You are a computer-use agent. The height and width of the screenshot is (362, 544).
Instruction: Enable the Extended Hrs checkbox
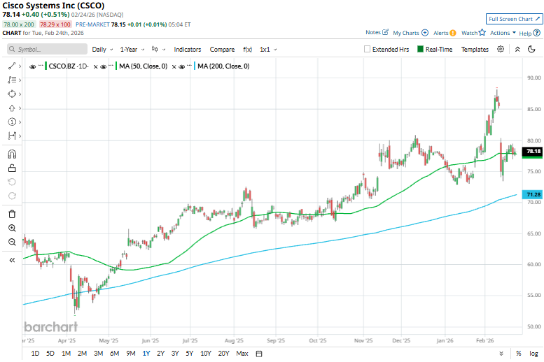[368, 50]
